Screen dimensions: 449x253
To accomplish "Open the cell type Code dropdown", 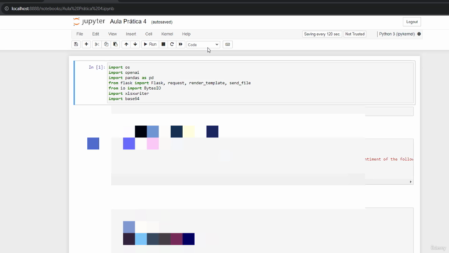I will click(x=203, y=45).
